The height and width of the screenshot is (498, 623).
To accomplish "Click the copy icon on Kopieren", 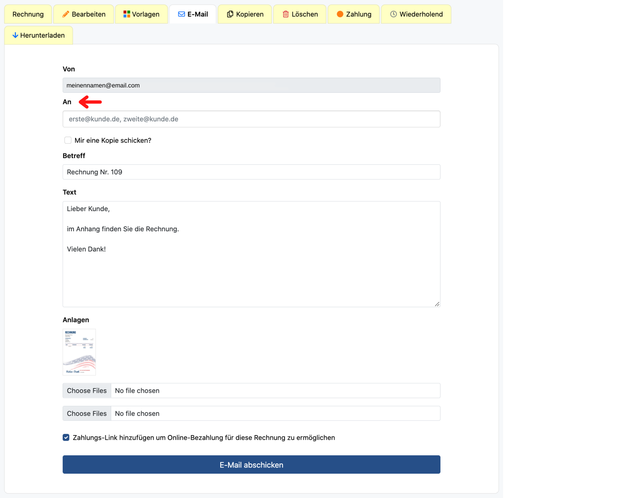I will 230,14.
